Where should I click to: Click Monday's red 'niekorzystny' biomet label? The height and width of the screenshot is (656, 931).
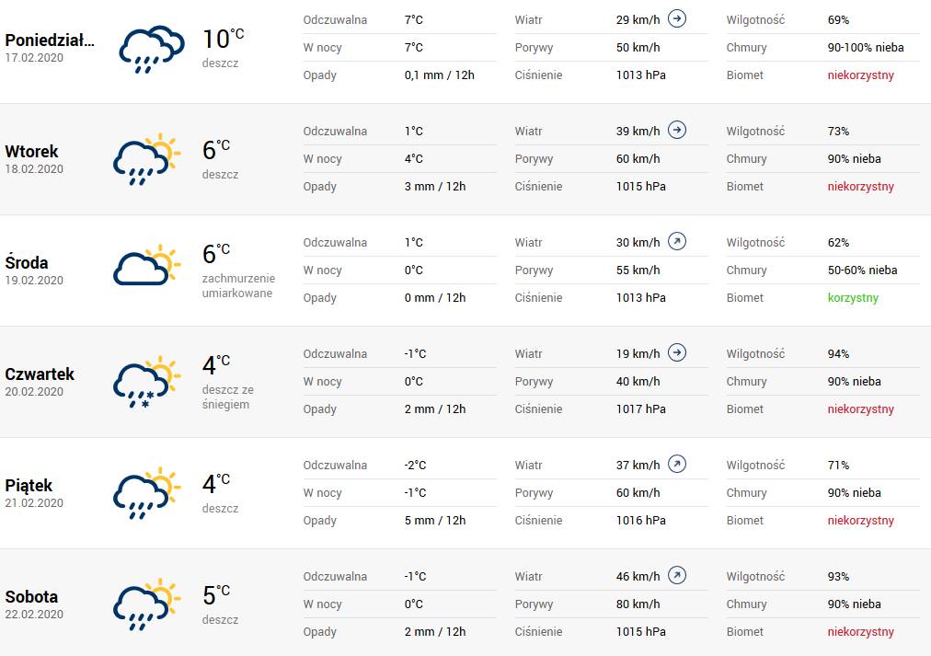tap(860, 75)
